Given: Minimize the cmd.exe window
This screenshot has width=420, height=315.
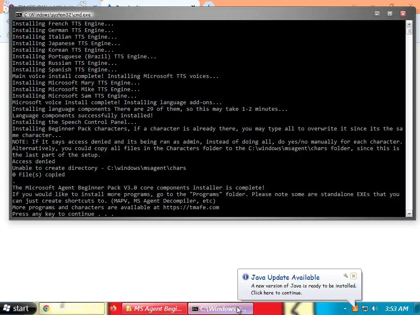Looking at the screenshot, I should 377,14.
